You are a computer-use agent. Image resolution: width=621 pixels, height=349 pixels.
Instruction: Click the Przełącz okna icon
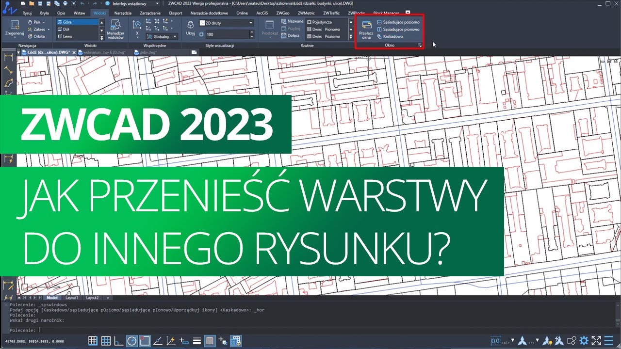366,25
